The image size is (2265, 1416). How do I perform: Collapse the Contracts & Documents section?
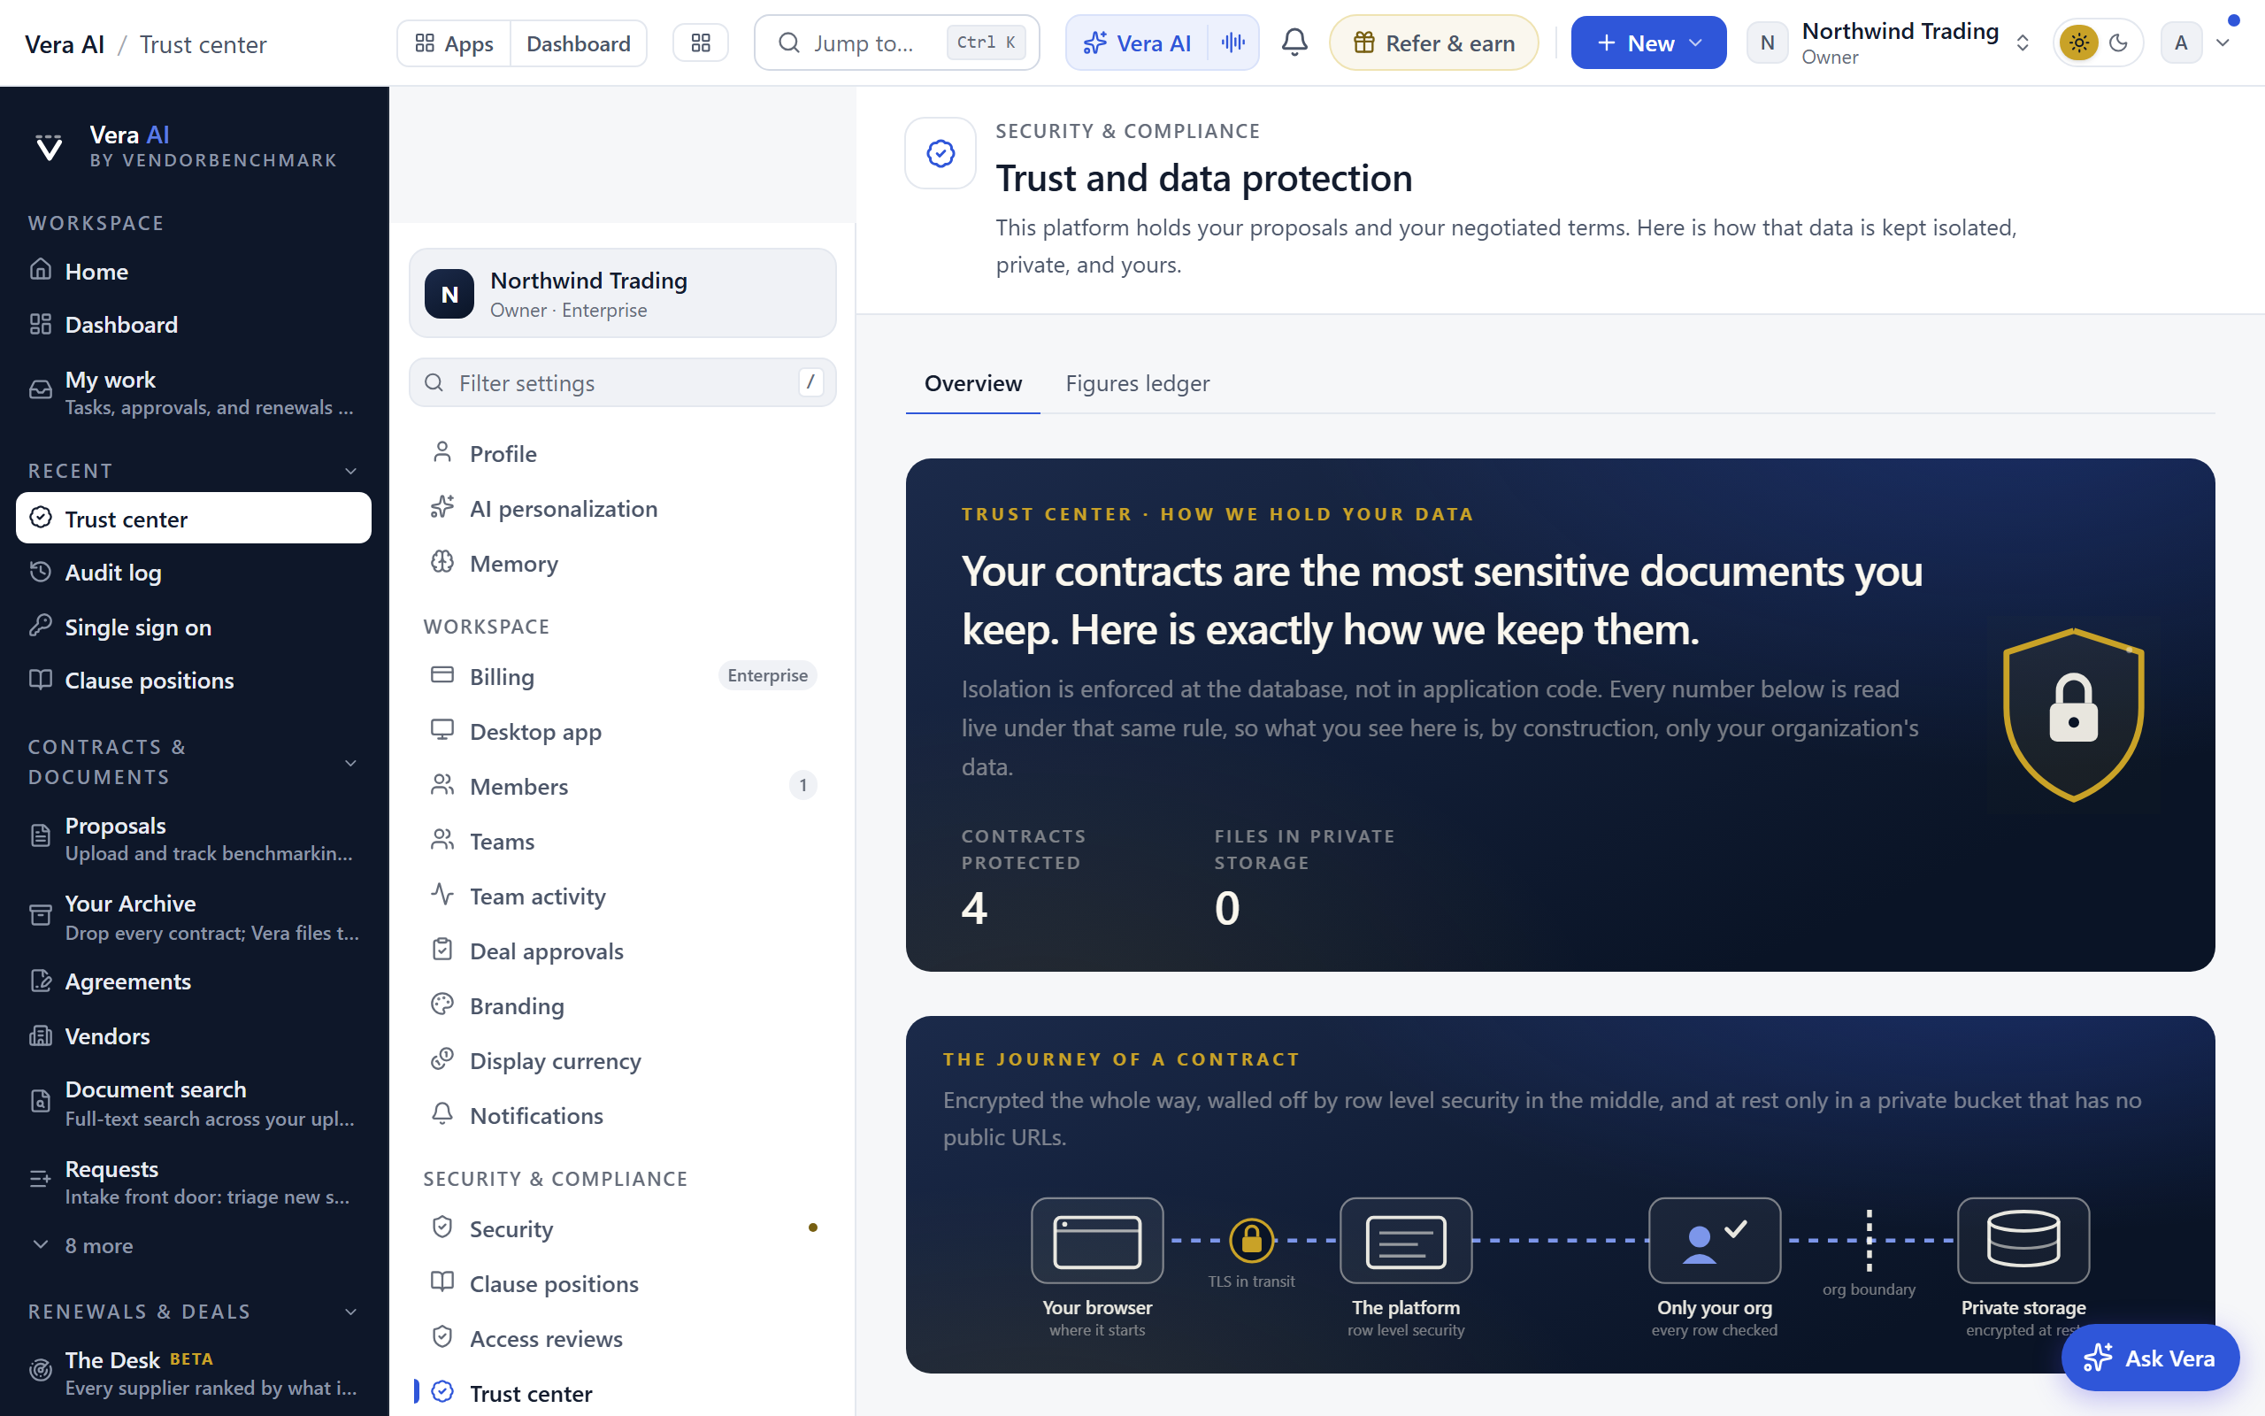point(351,763)
